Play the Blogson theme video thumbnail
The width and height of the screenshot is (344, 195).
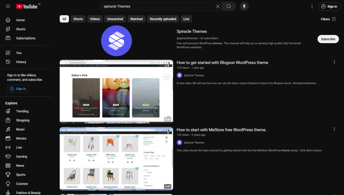(116, 91)
